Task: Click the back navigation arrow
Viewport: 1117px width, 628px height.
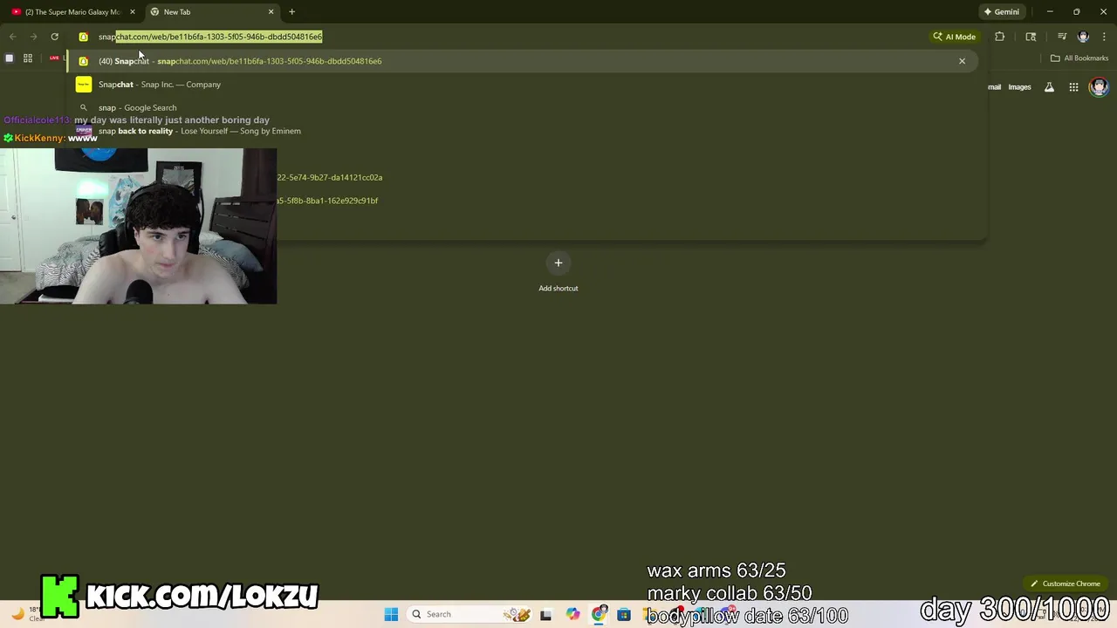Action: [12, 37]
